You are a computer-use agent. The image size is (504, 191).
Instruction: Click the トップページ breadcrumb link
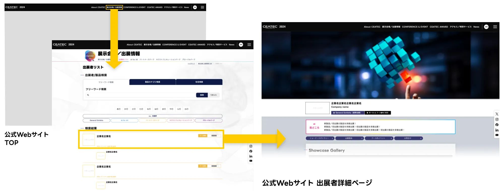click(191, 64)
